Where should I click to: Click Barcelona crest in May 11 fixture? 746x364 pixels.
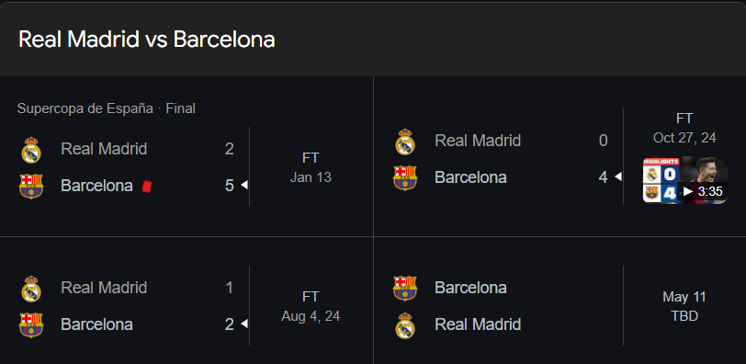click(405, 289)
